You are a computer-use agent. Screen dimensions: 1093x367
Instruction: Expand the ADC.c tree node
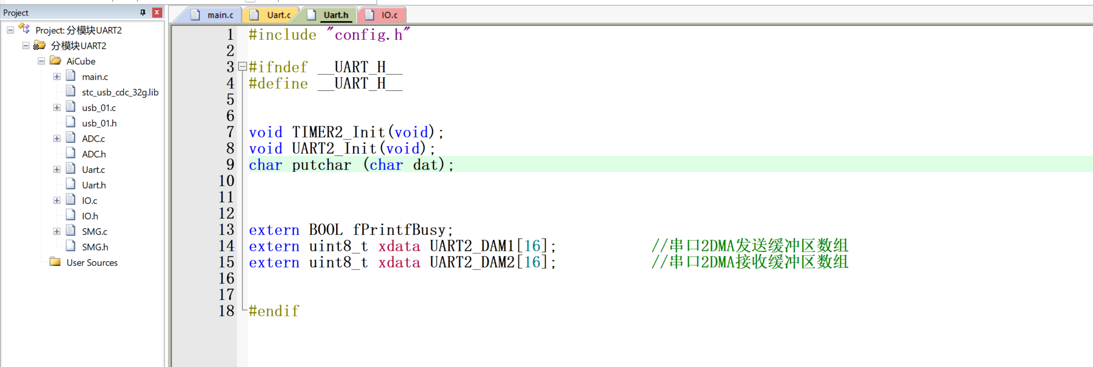(x=57, y=138)
